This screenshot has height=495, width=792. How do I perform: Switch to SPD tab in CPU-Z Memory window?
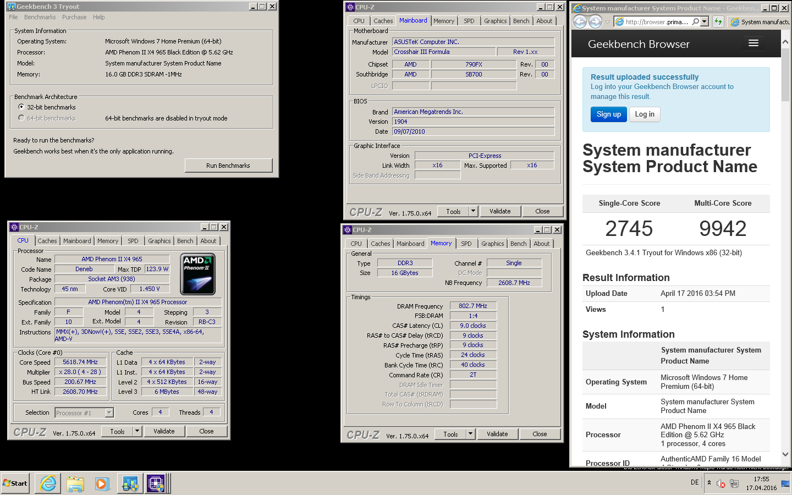(466, 244)
